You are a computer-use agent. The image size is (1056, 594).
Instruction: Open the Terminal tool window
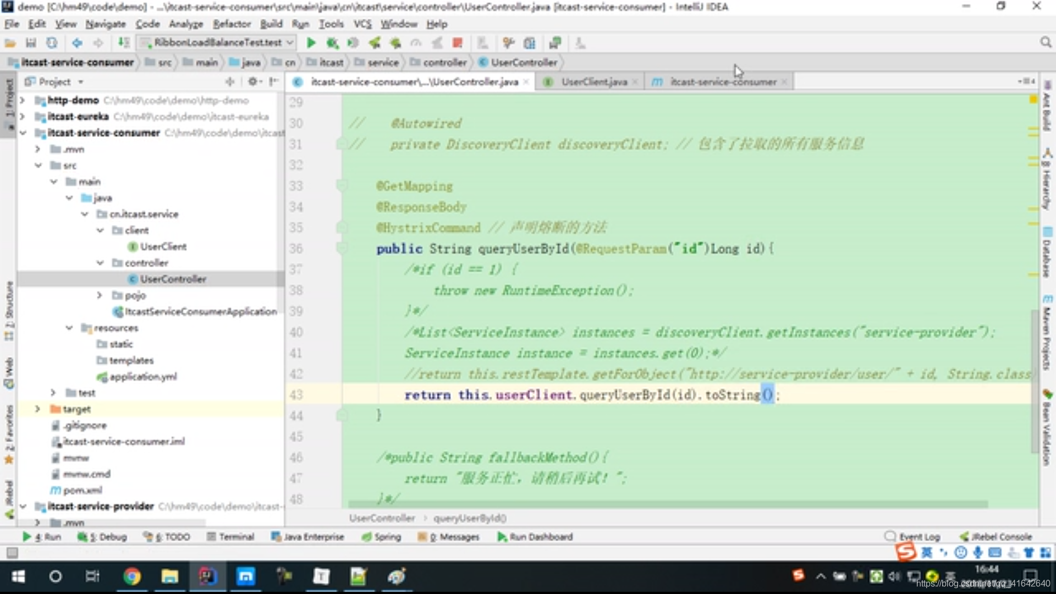(x=230, y=537)
